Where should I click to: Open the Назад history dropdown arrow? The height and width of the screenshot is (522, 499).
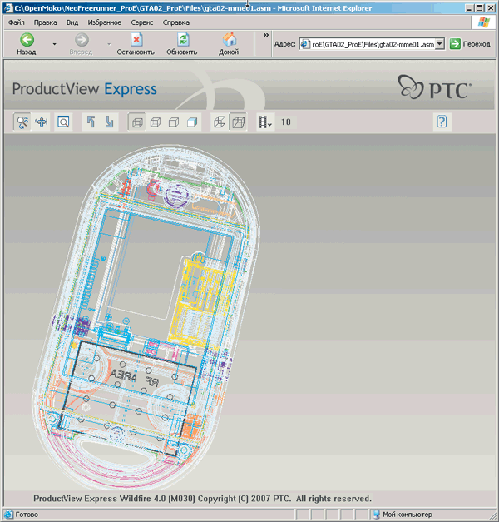coord(55,44)
